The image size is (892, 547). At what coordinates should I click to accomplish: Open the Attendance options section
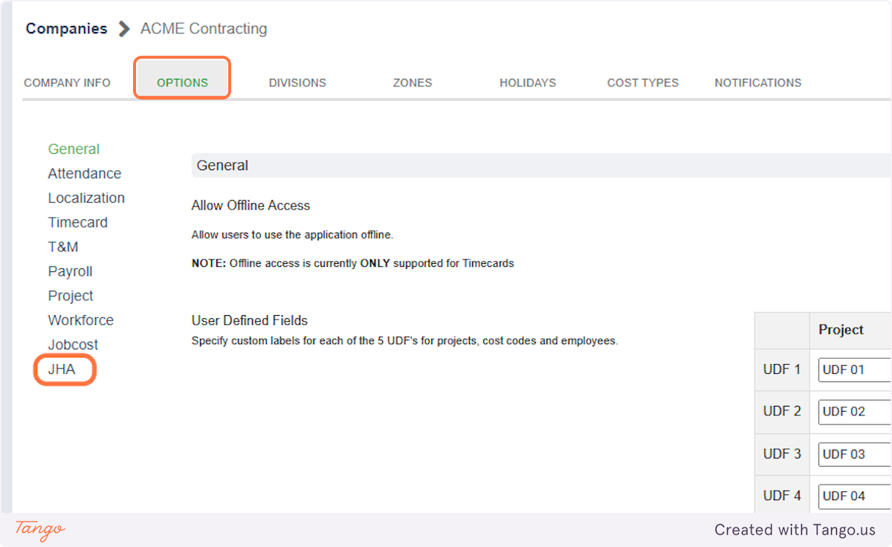pos(85,174)
